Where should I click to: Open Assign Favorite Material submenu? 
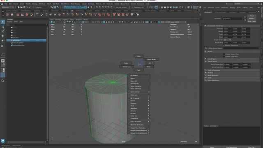[139, 130]
